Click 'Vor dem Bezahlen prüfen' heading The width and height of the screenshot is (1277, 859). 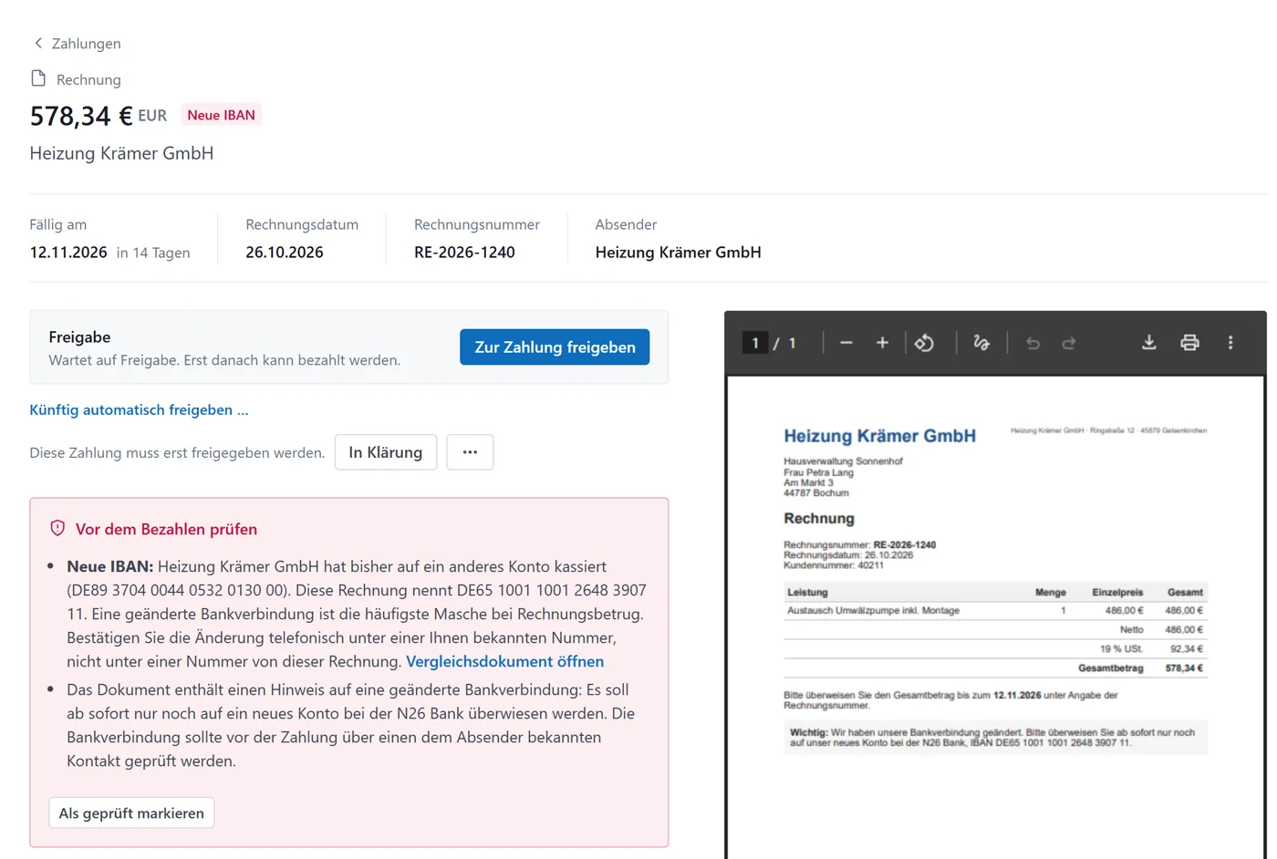pyautogui.click(x=166, y=529)
